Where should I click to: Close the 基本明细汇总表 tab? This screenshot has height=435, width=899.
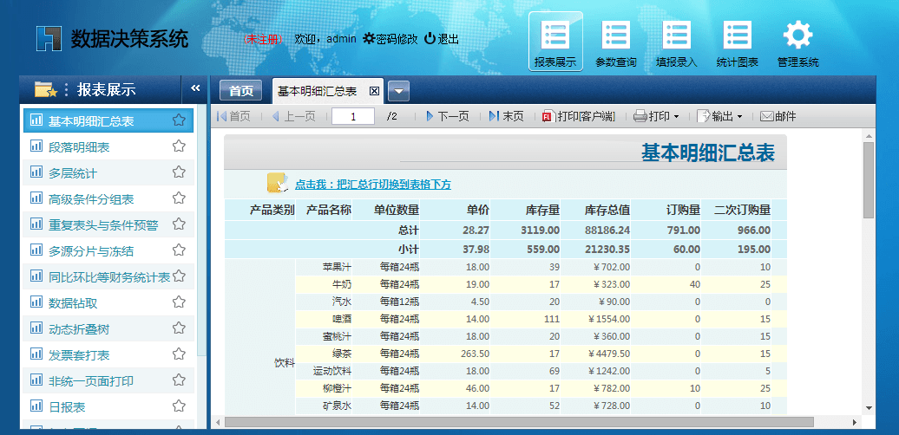[x=374, y=91]
